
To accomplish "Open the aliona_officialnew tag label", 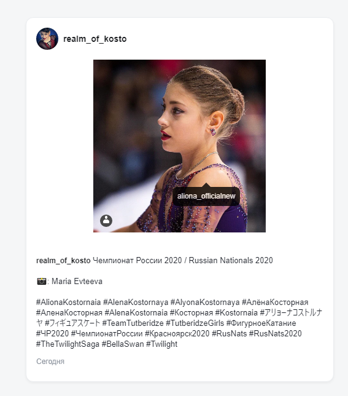I will click(x=206, y=196).
